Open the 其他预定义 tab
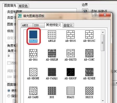The height and width of the screenshot is (103, 117). pyautogui.click(x=54, y=25)
